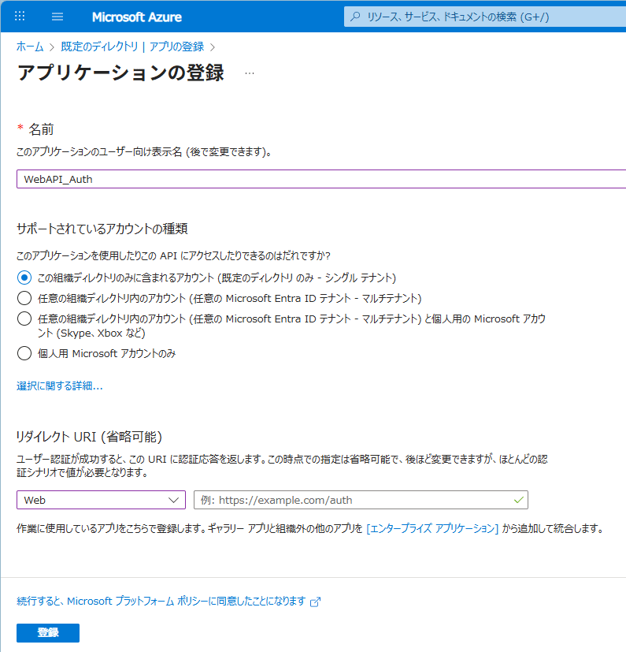The image size is (626, 652).
Task: Open 選択に関する詳細... link
Action: point(59,386)
